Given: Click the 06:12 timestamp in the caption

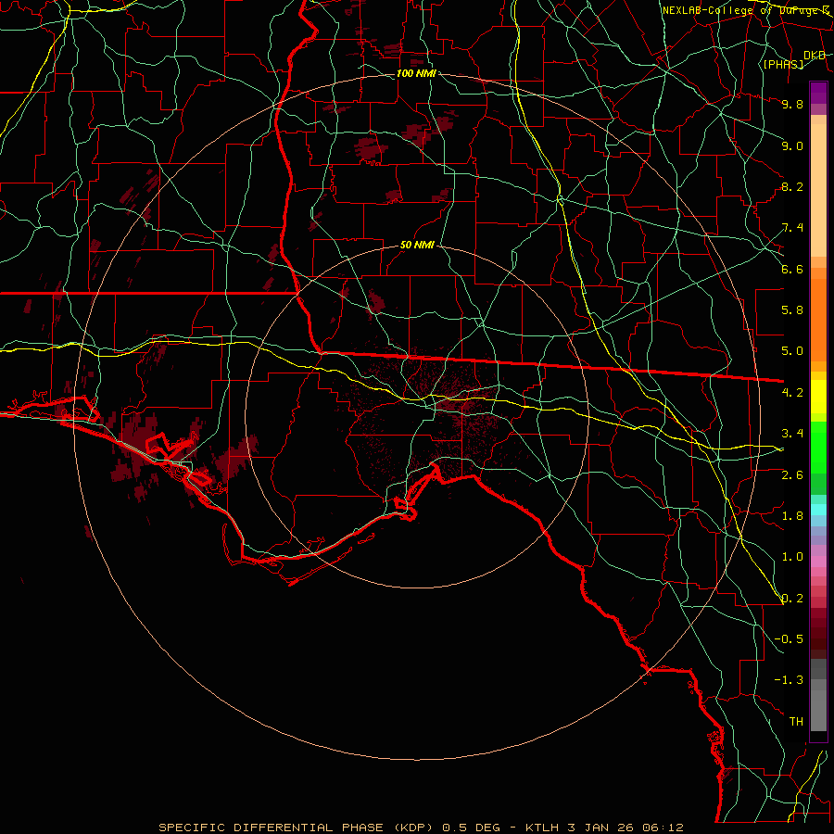Looking at the screenshot, I should (x=663, y=828).
